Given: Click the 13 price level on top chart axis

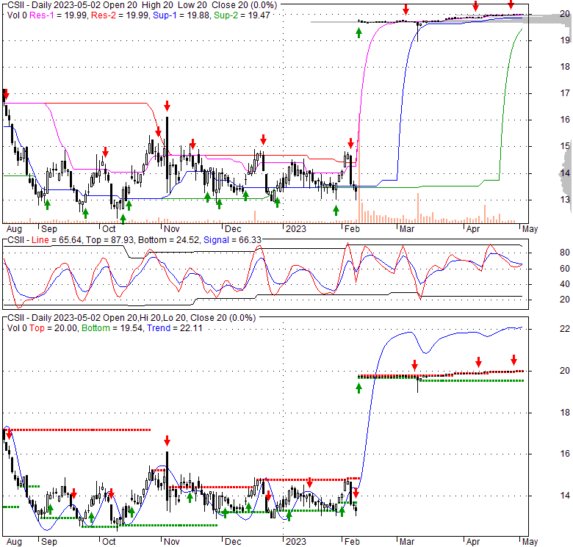Looking at the screenshot, I should 565,200.
